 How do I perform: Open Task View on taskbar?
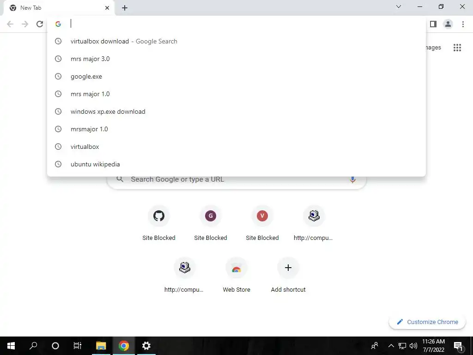coord(78,346)
